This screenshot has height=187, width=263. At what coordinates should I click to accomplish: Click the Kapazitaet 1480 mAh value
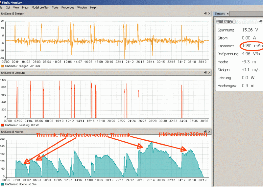click(252, 46)
